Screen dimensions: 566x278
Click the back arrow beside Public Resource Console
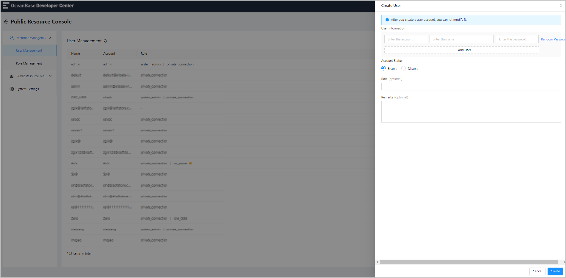click(6, 22)
